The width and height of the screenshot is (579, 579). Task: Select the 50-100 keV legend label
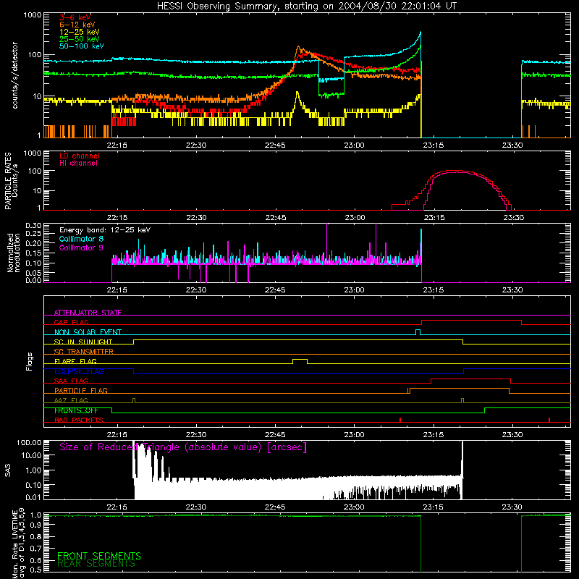82,46
